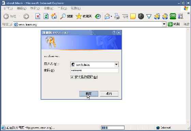Image resolution: width=191 pixels, height=131 pixels.
Task: Click the Internet zone globe in status bar
Action: pos(158,128)
